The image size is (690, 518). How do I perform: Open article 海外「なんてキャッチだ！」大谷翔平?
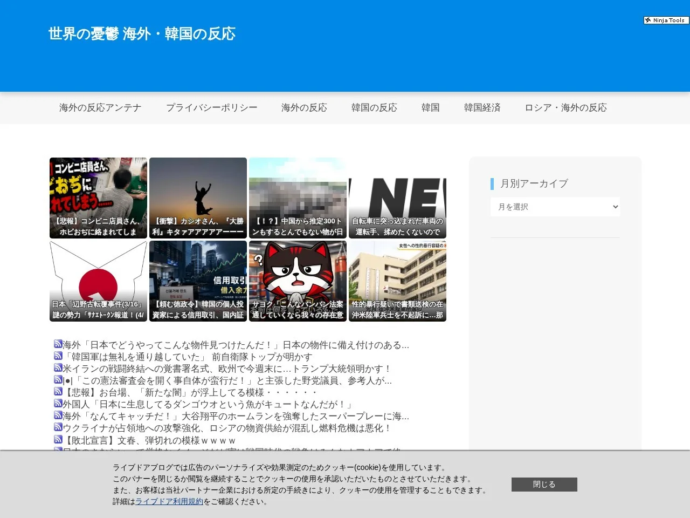pos(236,416)
